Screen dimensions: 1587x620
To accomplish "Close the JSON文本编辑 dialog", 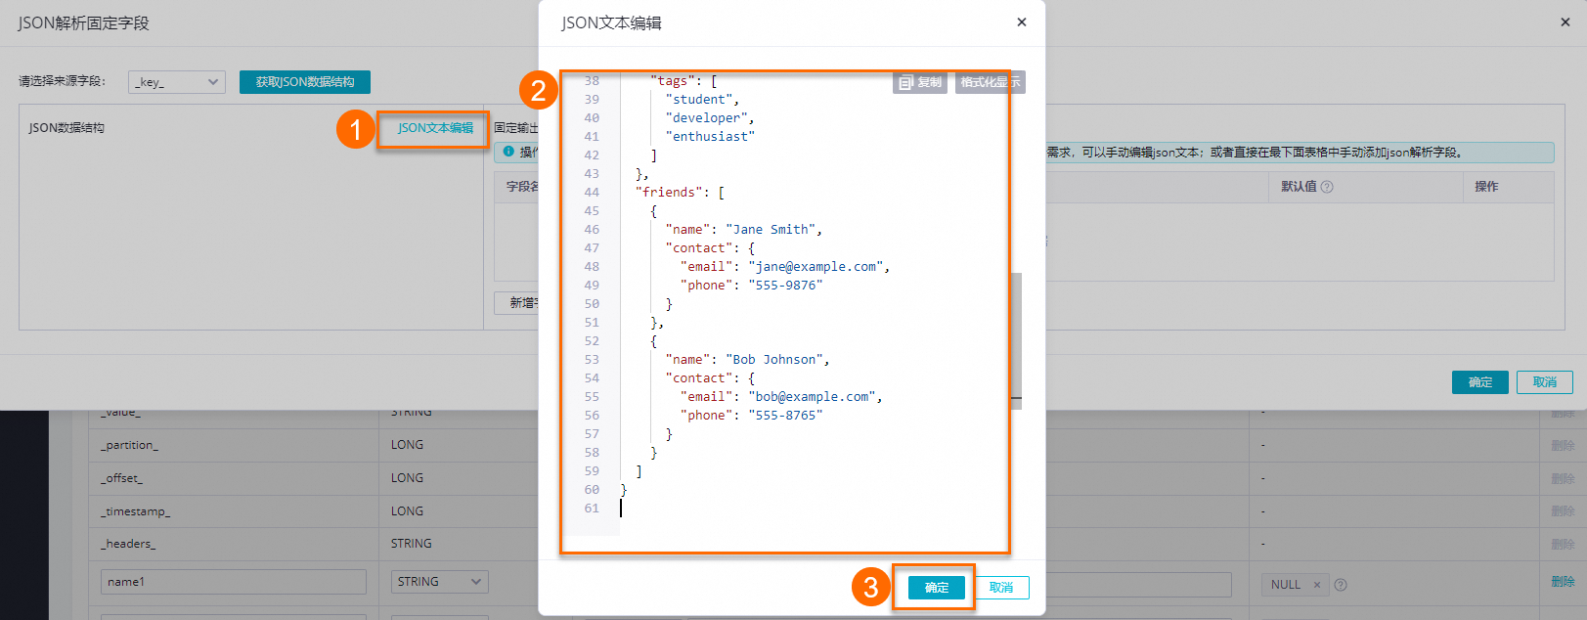I will 1021,22.
